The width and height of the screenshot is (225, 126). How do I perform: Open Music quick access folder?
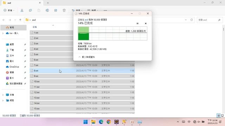point(12,72)
